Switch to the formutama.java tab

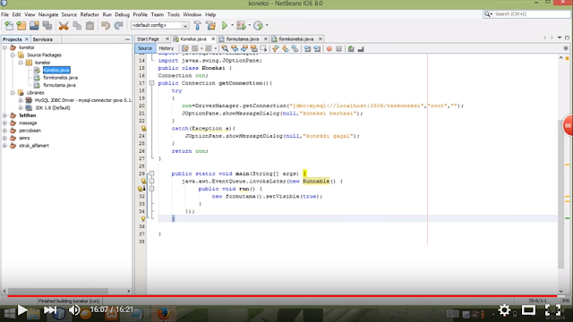point(243,39)
